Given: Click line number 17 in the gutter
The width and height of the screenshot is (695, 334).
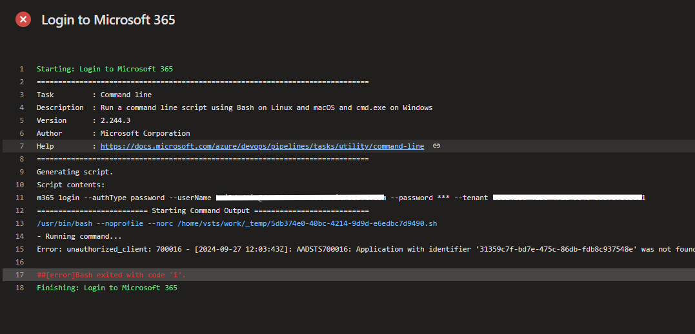Looking at the screenshot, I should [19, 275].
